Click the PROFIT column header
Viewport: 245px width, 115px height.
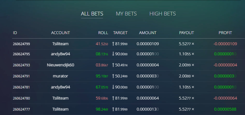(225, 33)
